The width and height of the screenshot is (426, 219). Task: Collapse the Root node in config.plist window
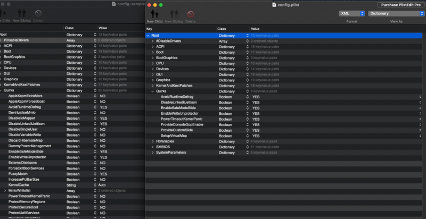click(148, 36)
